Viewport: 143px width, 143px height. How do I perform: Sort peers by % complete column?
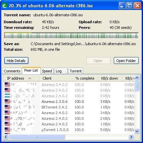click(85, 78)
